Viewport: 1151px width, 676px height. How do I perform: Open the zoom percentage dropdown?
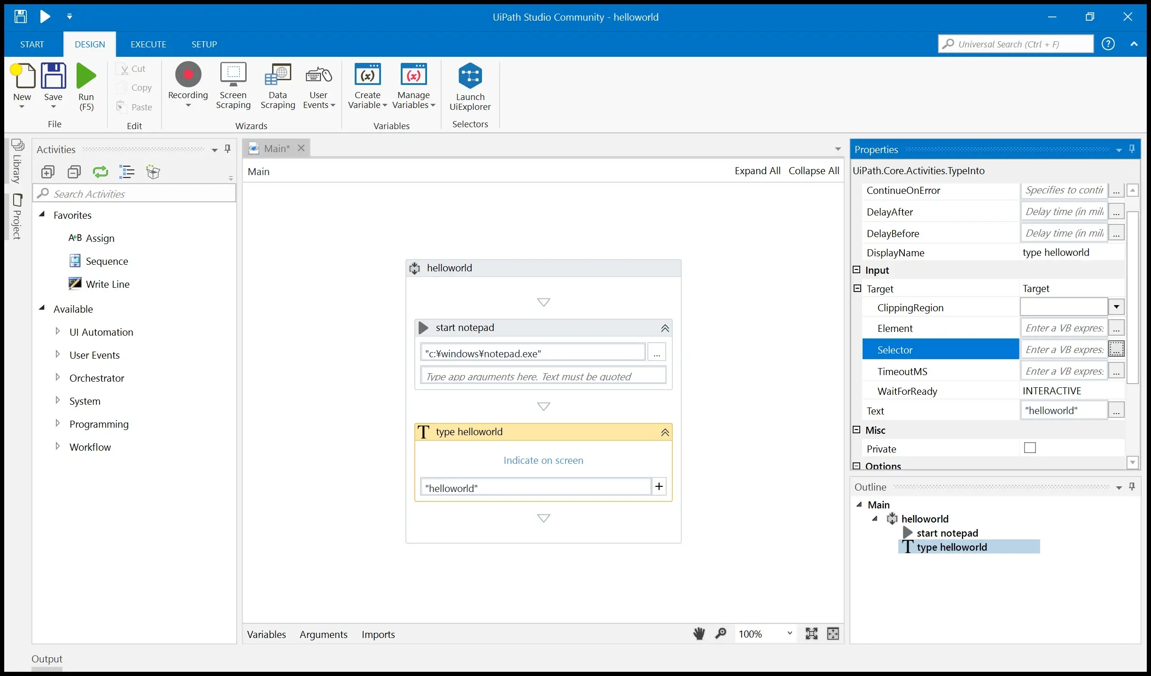[790, 634]
